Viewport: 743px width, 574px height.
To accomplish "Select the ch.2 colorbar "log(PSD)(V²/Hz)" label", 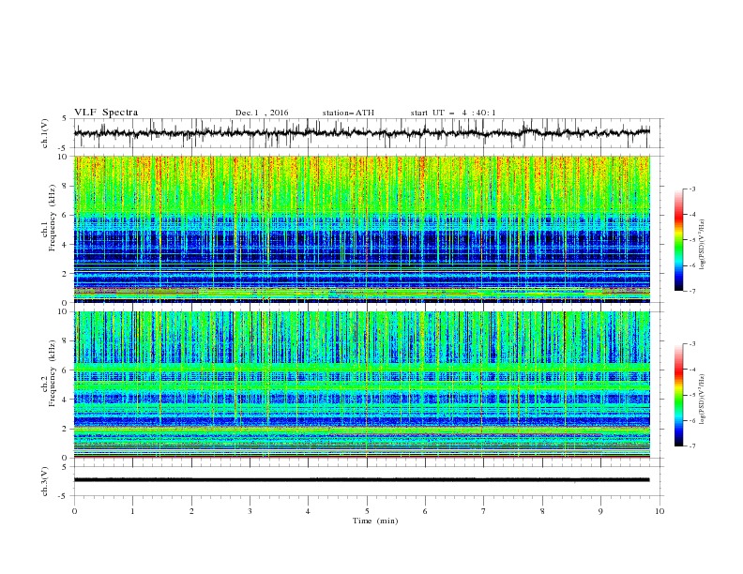I will point(703,400).
